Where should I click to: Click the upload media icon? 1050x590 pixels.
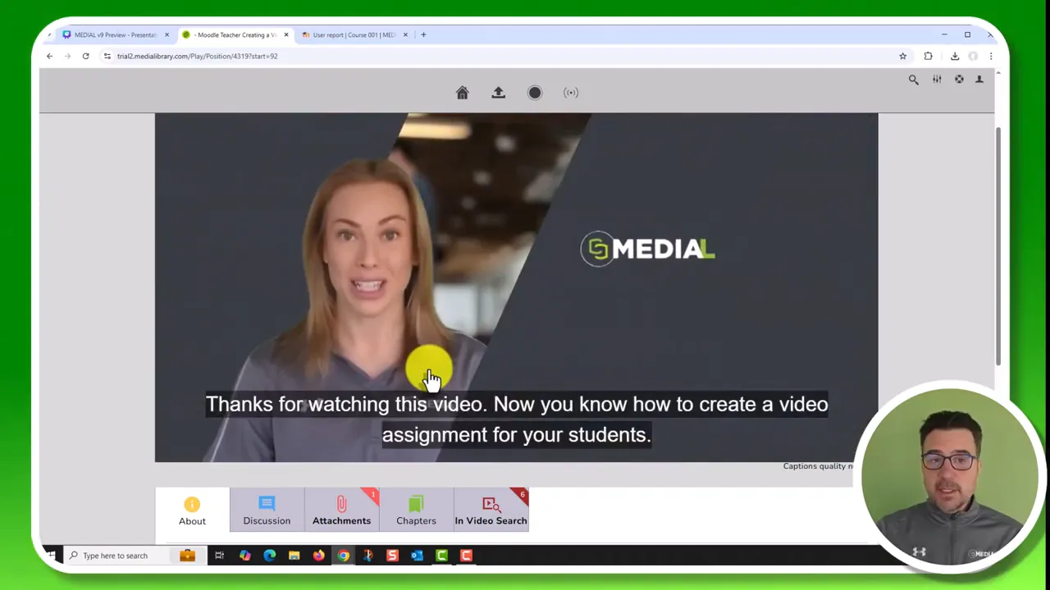pyautogui.click(x=498, y=93)
